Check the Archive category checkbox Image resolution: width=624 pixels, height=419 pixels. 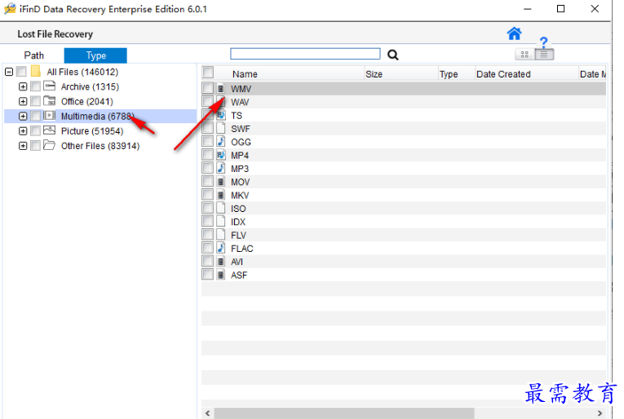click(x=35, y=86)
